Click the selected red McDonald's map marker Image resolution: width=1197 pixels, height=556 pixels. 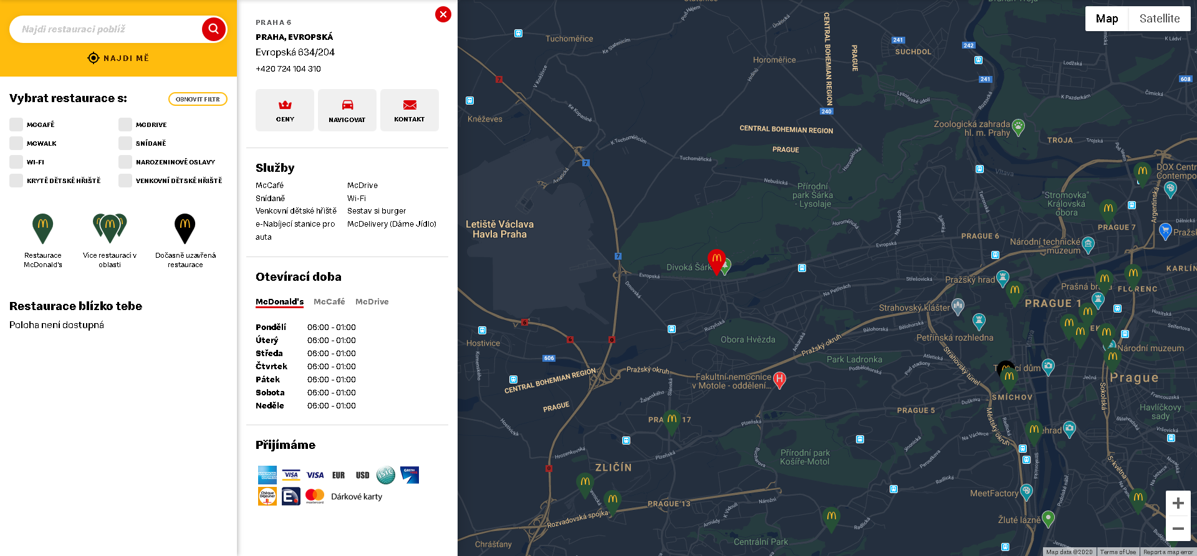pos(716,260)
